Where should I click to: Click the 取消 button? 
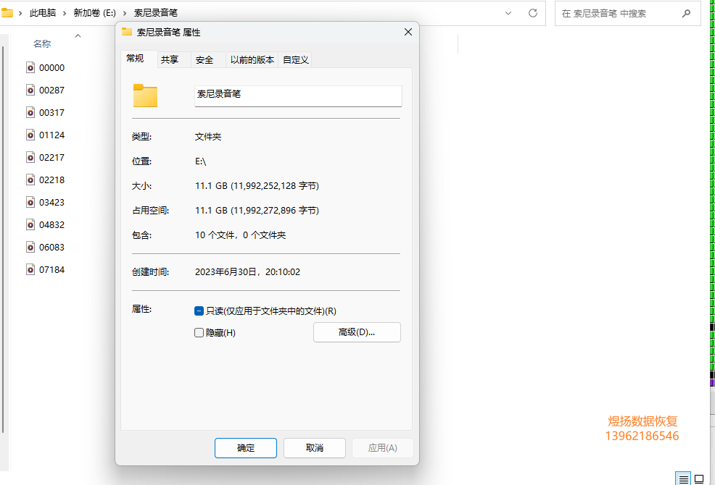point(315,448)
